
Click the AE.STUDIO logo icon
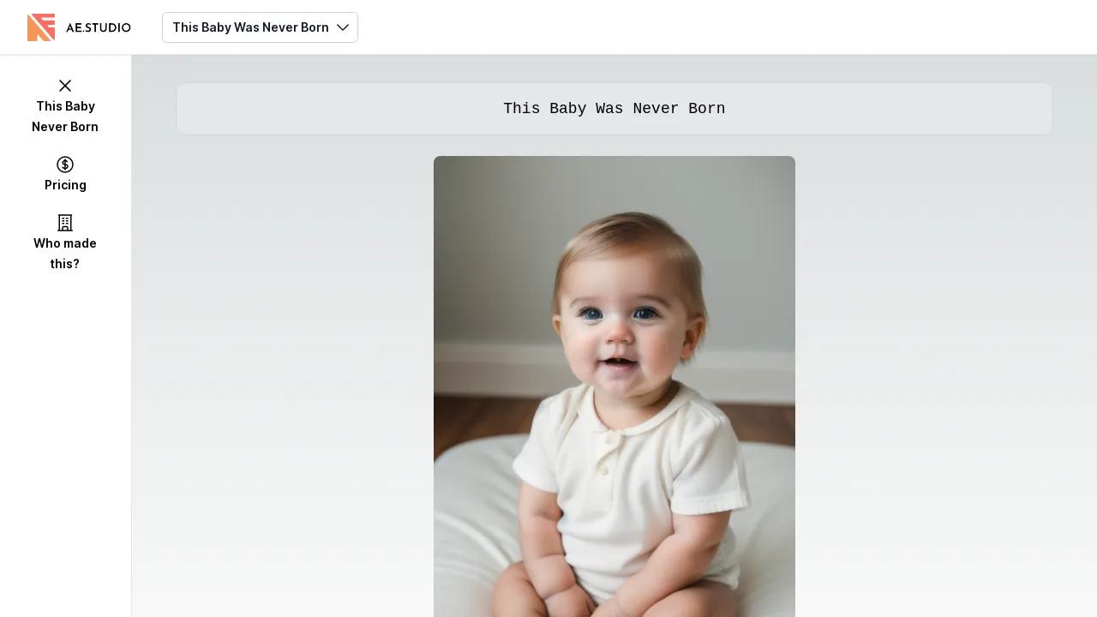pos(41,27)
